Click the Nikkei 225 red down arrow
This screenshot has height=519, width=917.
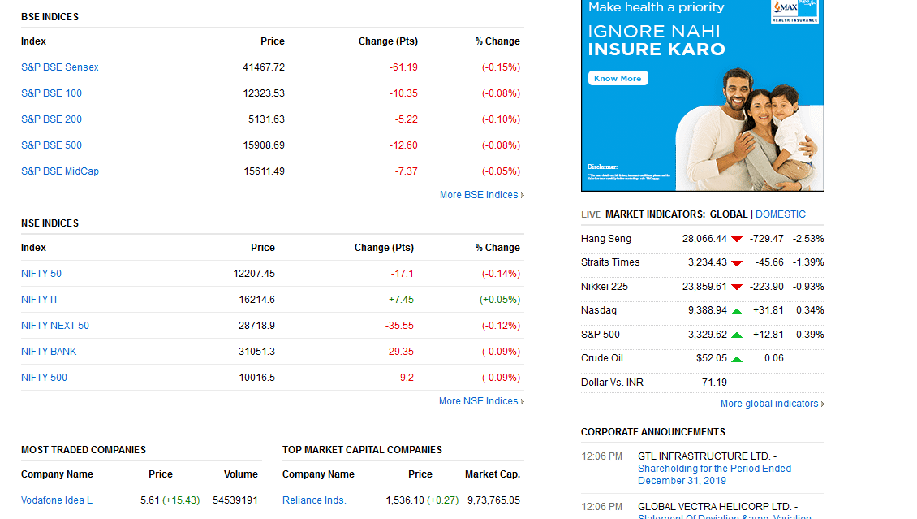736,287
